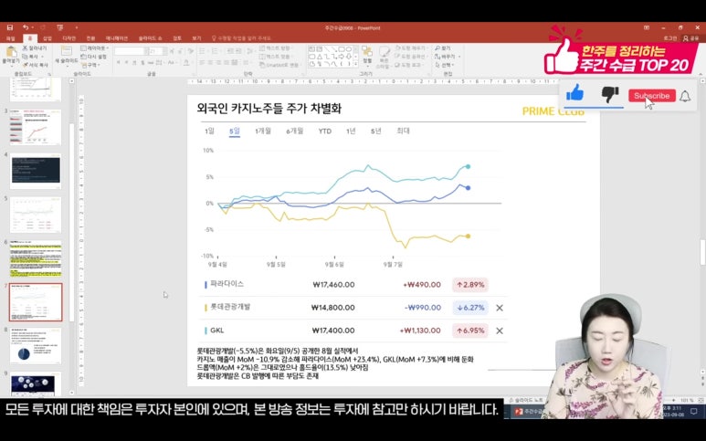The width and height of the screenshot is (706, 441).
Task: Click the thumbs-up like icon overlay
Action: (575, 93)
